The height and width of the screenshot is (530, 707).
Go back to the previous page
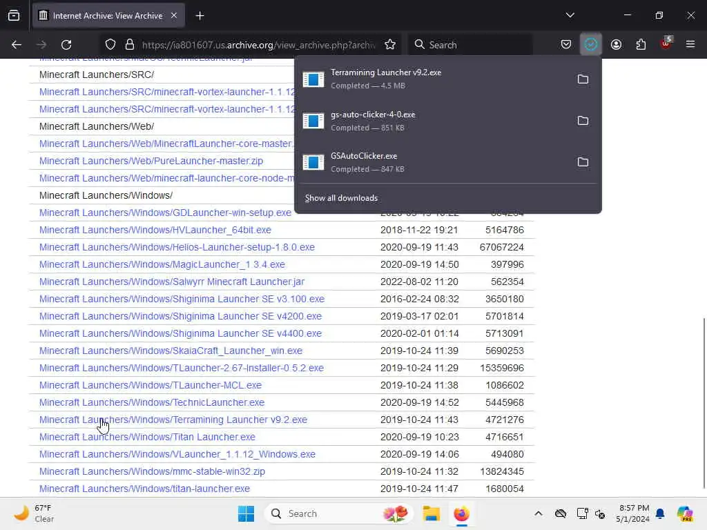point(17,45)
